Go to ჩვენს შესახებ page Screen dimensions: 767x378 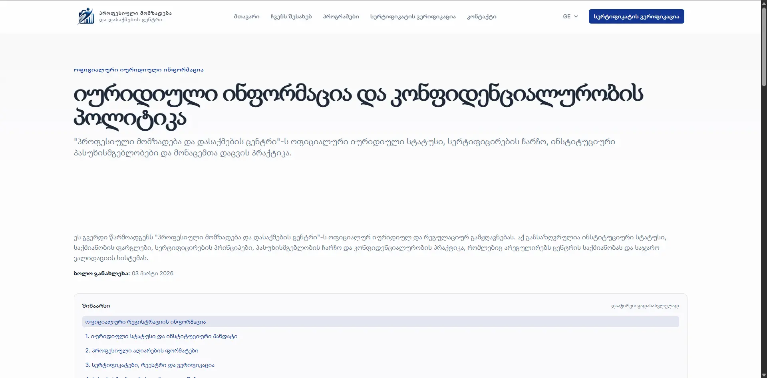pos(291,17)
